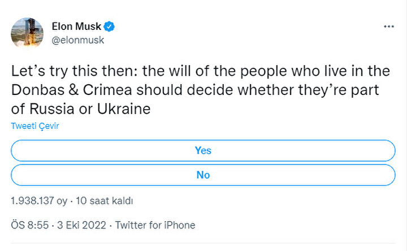The image size is (407, 251).
Task: Open the three-dot more options menu
Action: [x=389, y=27]
